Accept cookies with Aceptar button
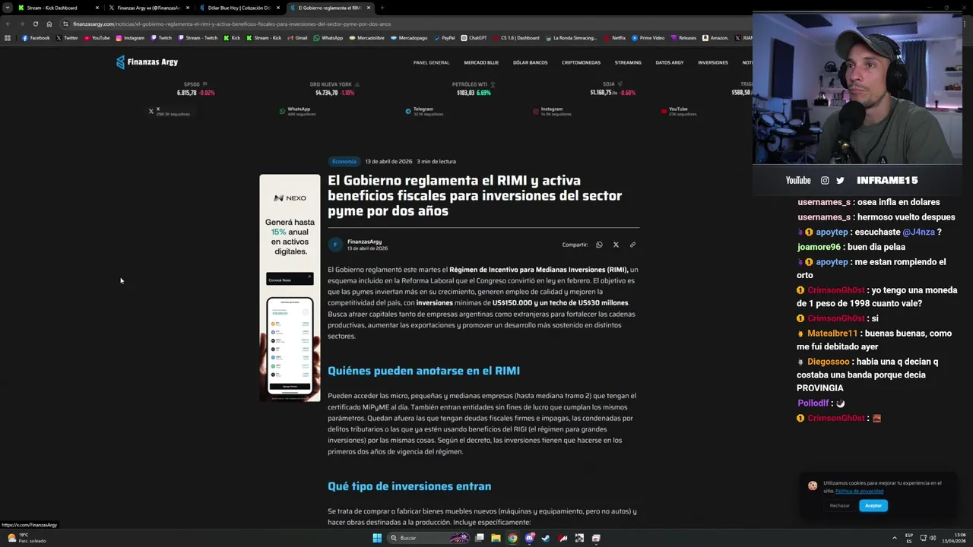Viewport: 973px width, 547px height. coord(873,505)
